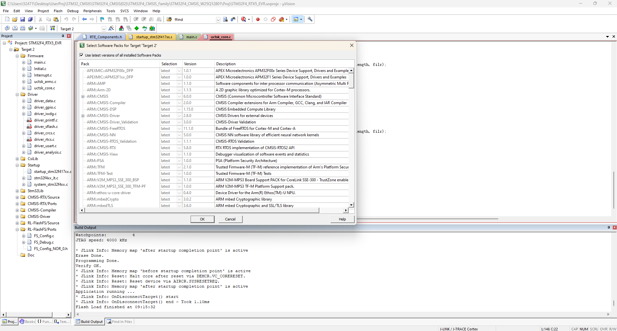Open Find in Files icon

[169, 19]
